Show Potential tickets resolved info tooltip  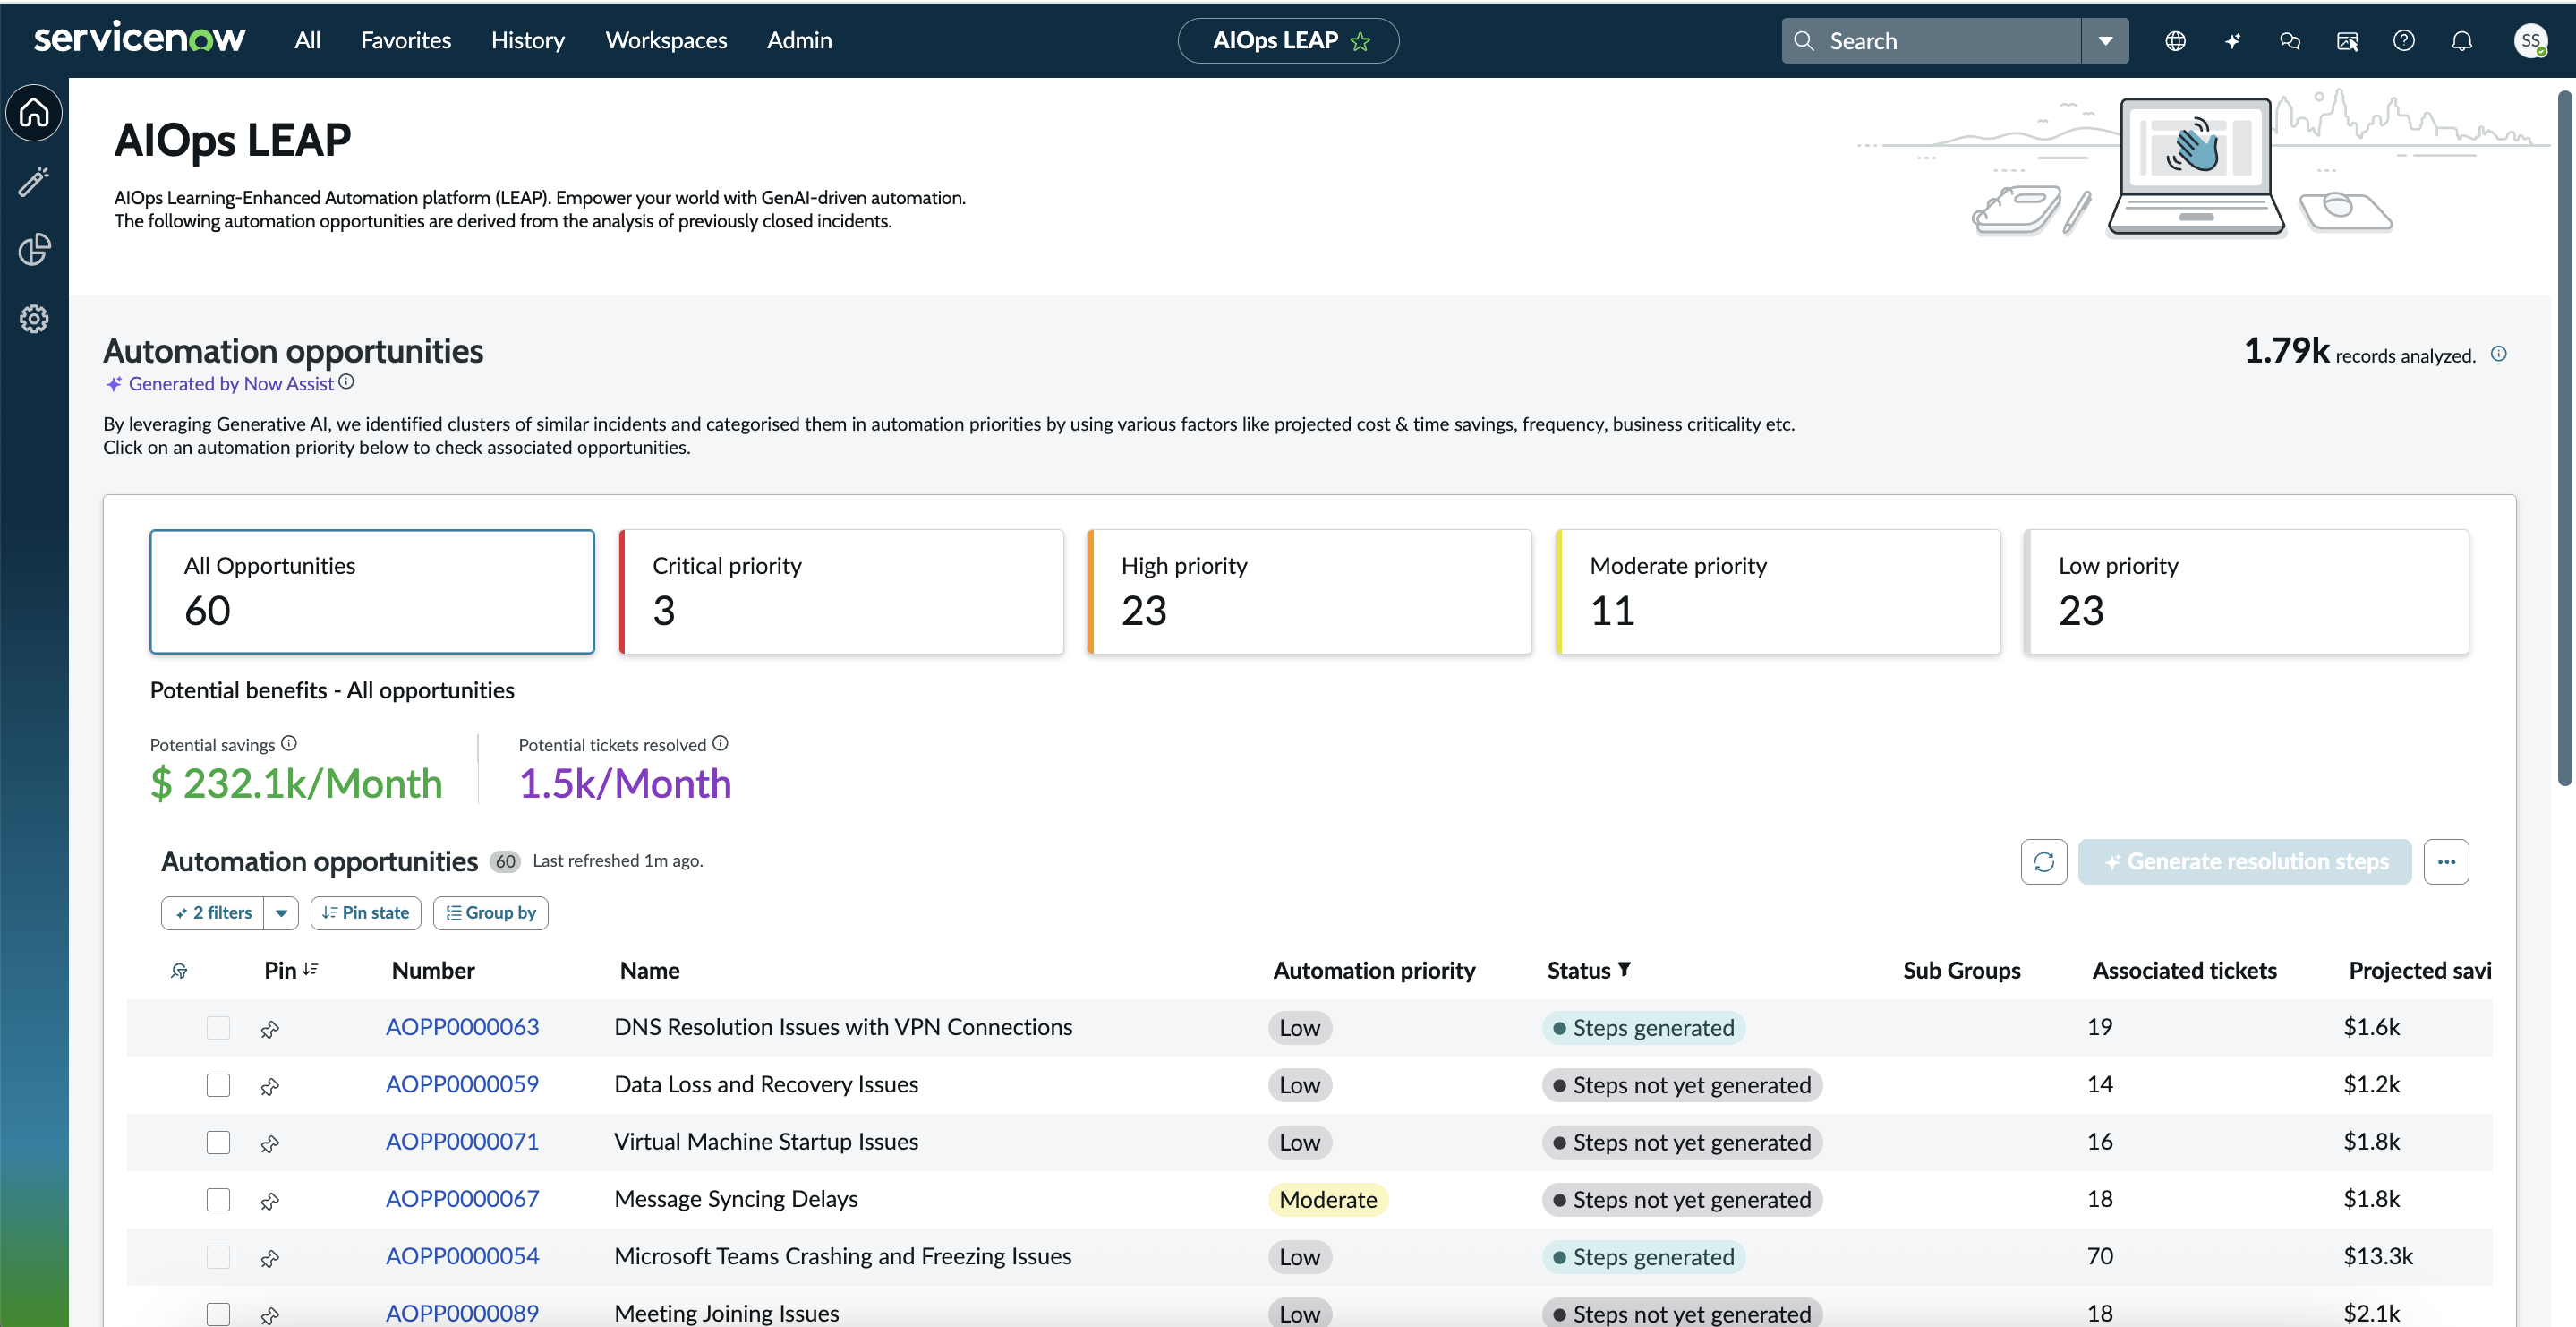click(x=720, y=743)
